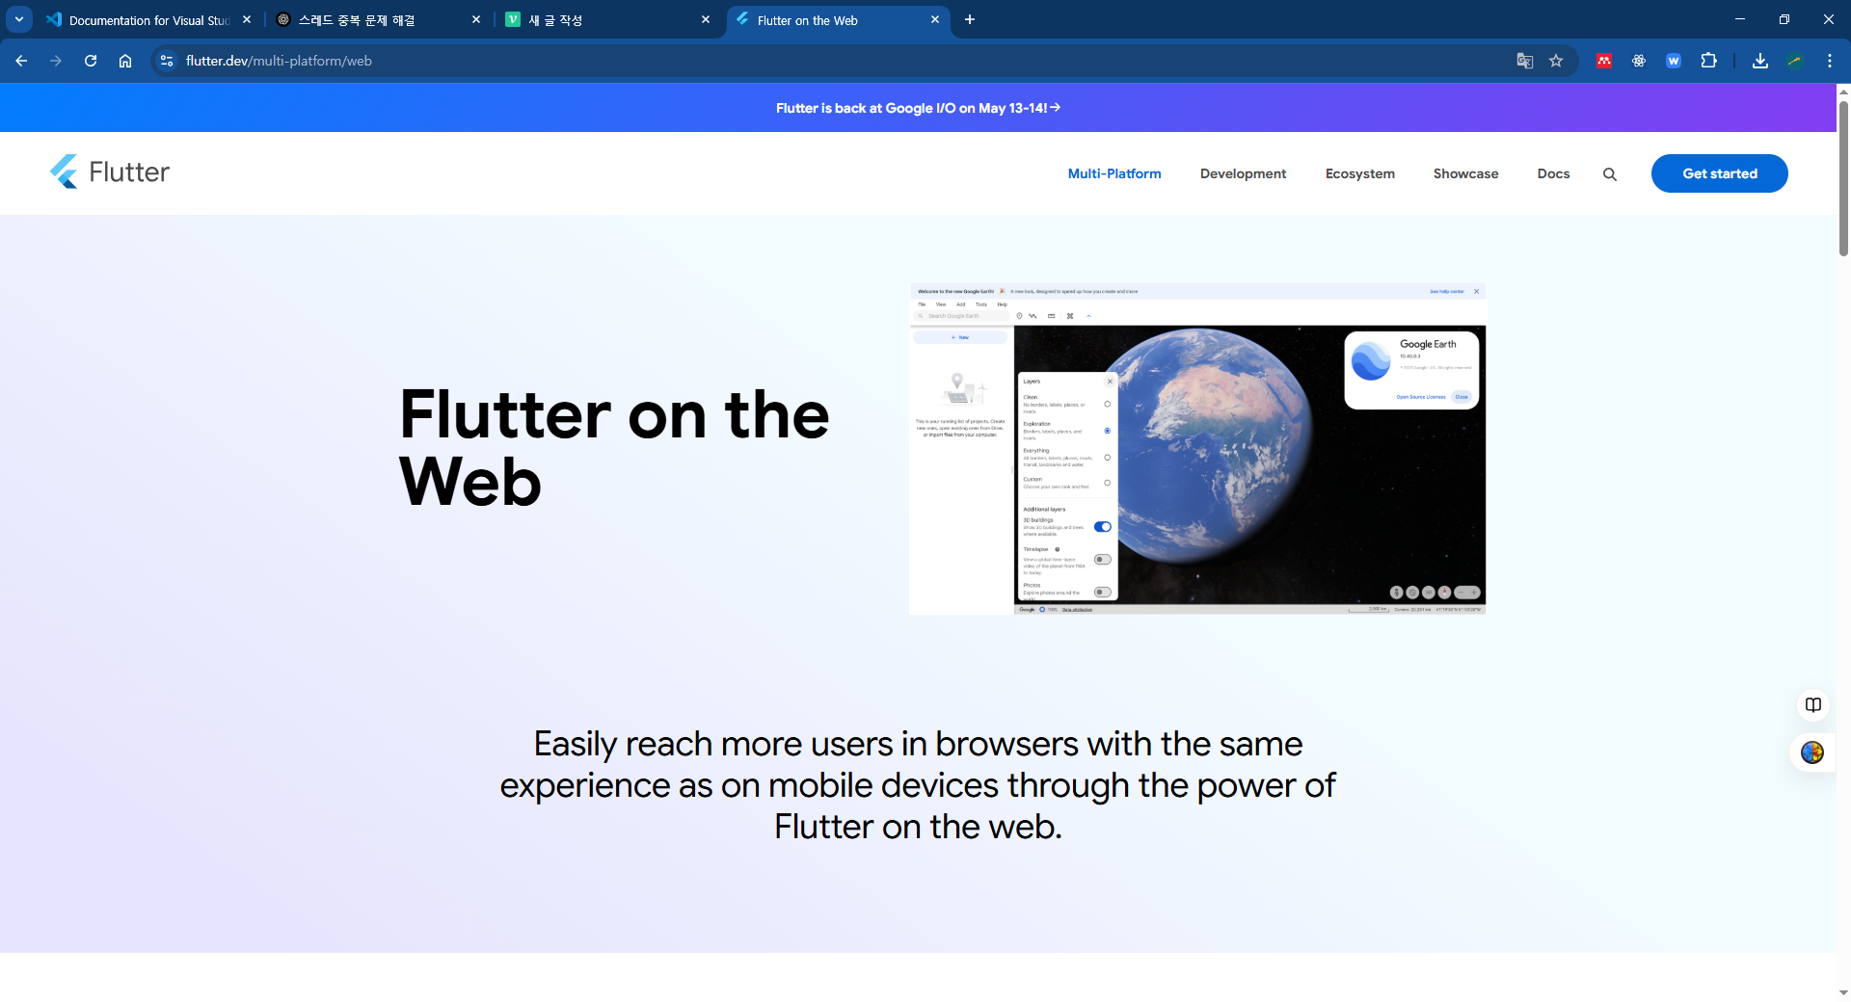Open the red Mendeley extension

(x=1604, y=61)
